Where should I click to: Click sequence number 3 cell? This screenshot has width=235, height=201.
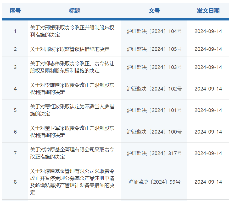15,67
